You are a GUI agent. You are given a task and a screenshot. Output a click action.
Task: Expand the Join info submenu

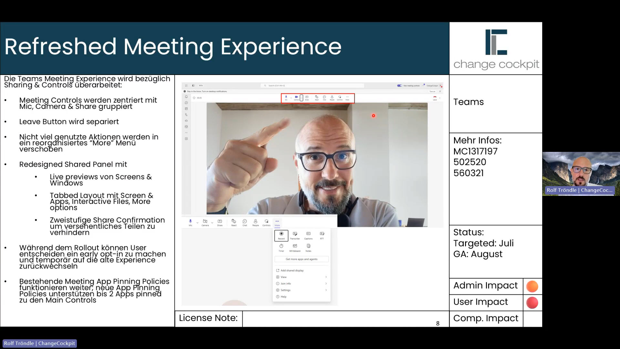[x=302, y=284]
